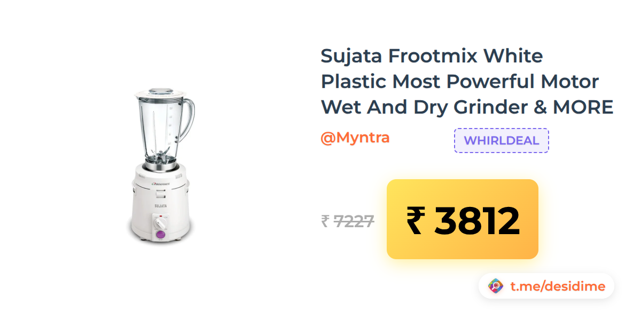Image resolution: width=641 pixels, height=320 pixels.
Task: Copy the WHIRLDEAL coupon code badge
Action: coord(502,141)
